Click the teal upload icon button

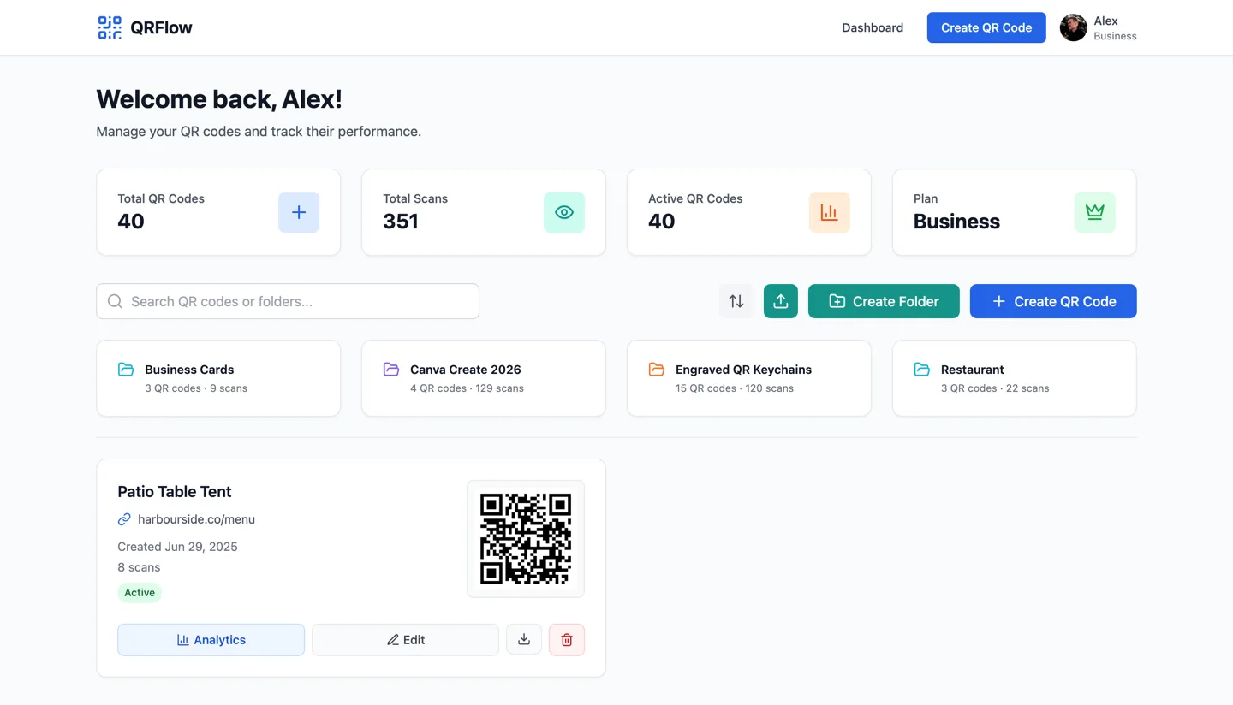pos(781,301)
